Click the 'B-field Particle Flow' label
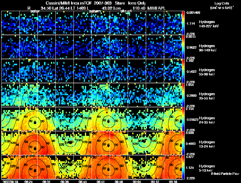 (x=225, y=174)
